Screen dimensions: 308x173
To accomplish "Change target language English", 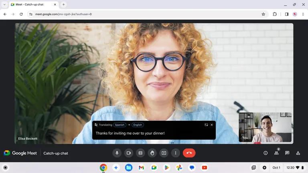I will pos(138,125).
